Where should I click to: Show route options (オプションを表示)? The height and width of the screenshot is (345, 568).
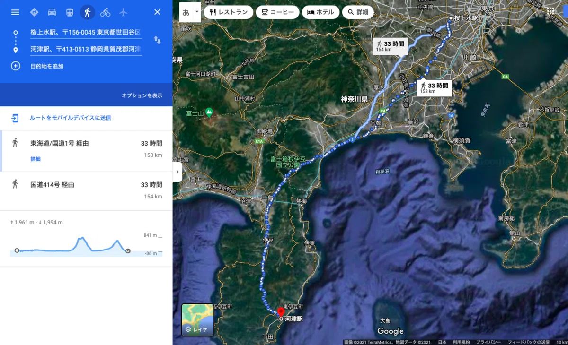click(142, 95)
